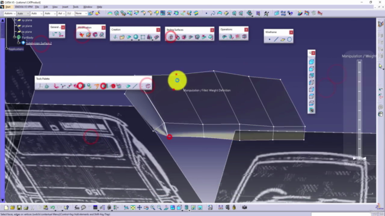385x216 pixels.
Task: Open the Insert menu
Action: click(65, 7)
